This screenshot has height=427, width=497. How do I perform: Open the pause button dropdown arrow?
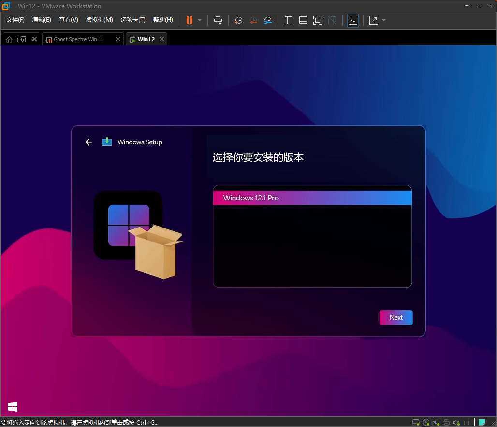[199, 20]
